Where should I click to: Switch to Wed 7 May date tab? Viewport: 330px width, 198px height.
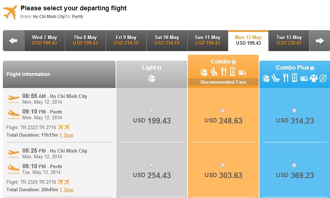pyautogui.click(x=45, y=41)
